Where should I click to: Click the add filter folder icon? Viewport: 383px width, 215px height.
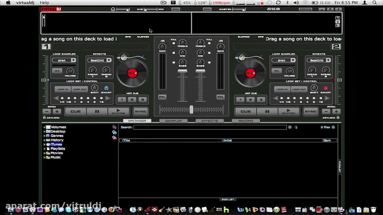pos(114,138)
